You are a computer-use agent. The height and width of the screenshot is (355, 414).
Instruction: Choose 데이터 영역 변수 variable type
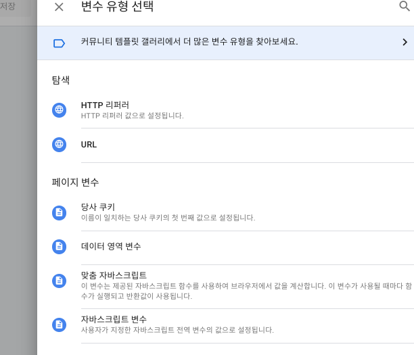pos(111,247)
